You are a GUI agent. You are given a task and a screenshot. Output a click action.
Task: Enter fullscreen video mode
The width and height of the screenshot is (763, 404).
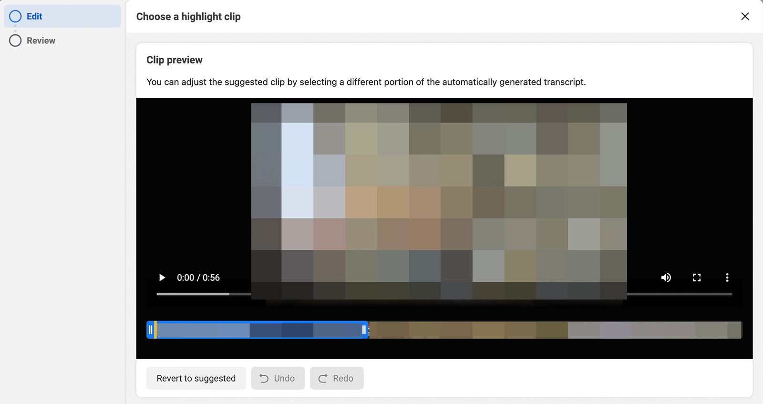[697, 278]
